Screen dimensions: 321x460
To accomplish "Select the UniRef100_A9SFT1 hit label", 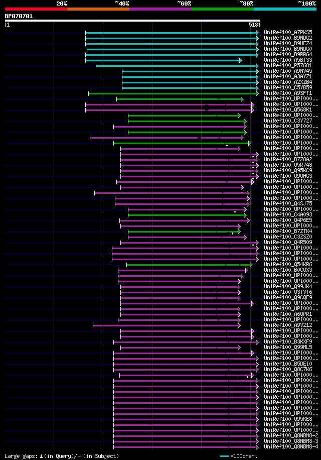I will [288, 93].
